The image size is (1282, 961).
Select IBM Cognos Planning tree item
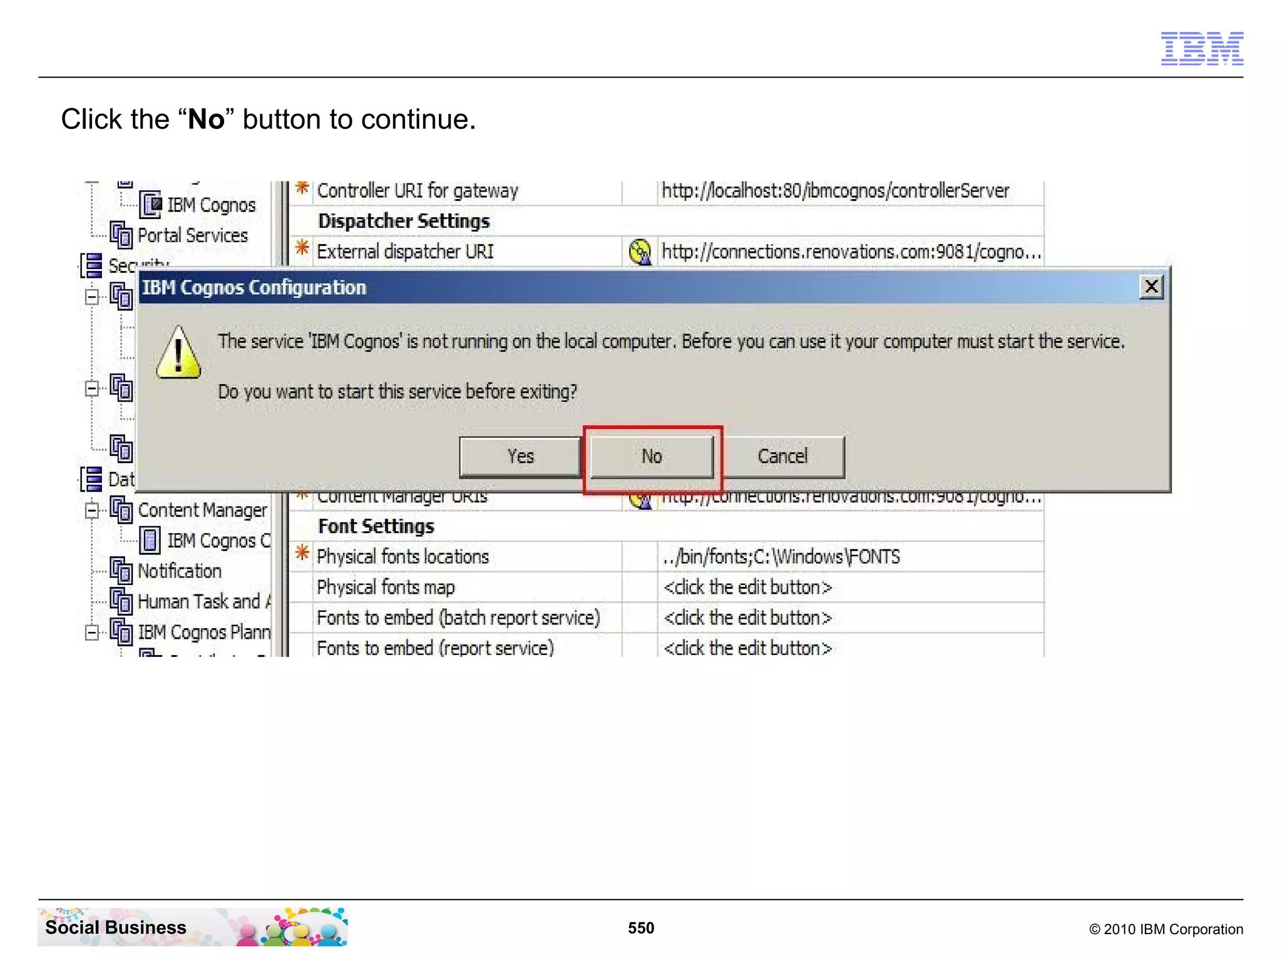204,633
